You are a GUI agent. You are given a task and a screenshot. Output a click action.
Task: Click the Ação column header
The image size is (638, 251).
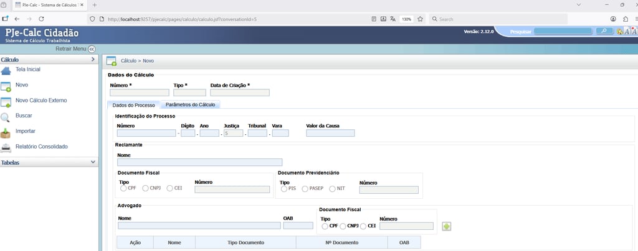click(x=135, y=242)
